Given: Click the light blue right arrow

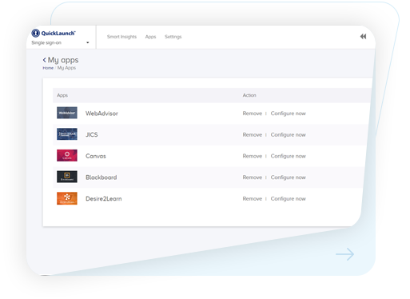Looking at the screenshot, I should click(x=344, y=254).
